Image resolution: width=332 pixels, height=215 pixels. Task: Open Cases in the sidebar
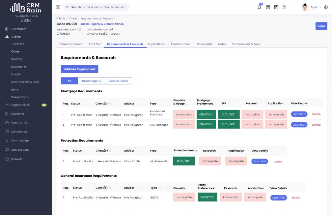tap(15, 51)
